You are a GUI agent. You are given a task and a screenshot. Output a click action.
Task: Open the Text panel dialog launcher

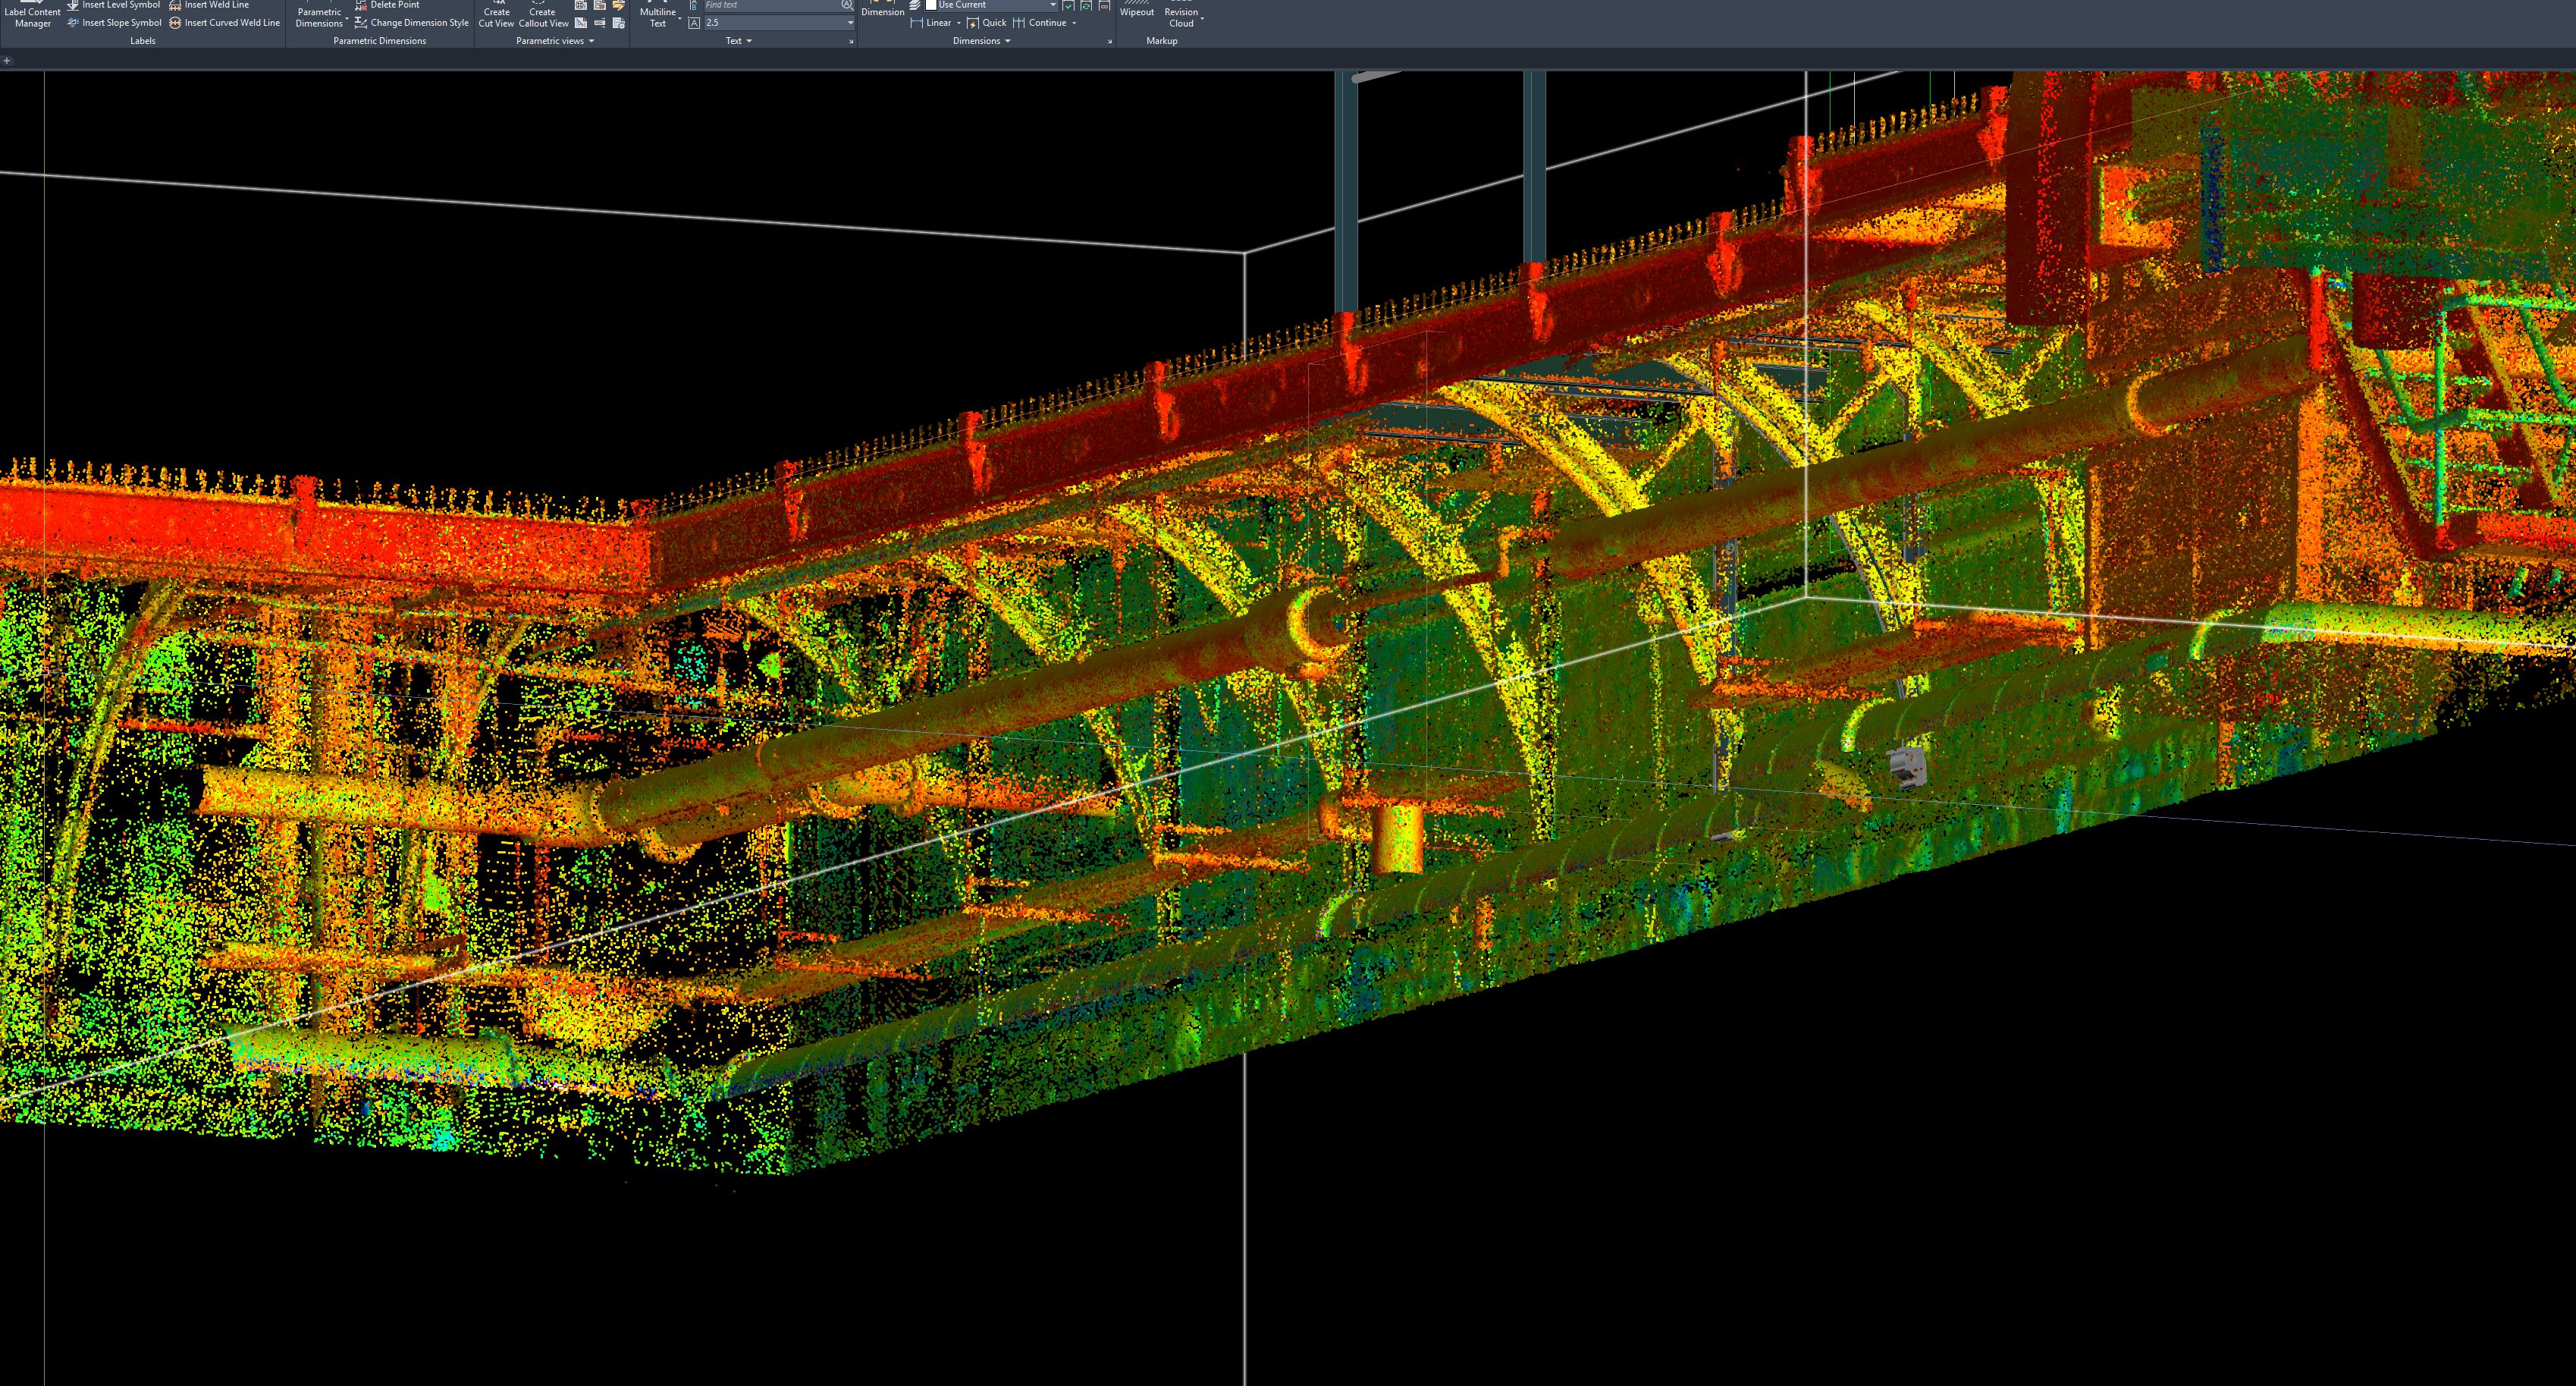851,41
